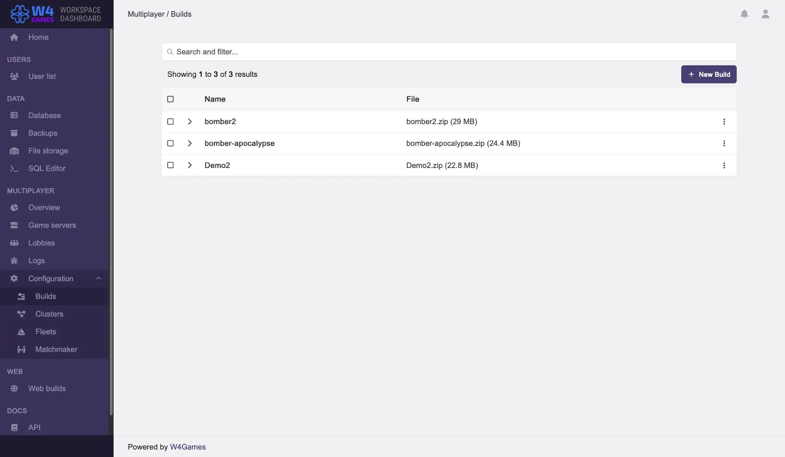Focus the Search and filter field
785x457 pixels.
[x=449, y=52]
